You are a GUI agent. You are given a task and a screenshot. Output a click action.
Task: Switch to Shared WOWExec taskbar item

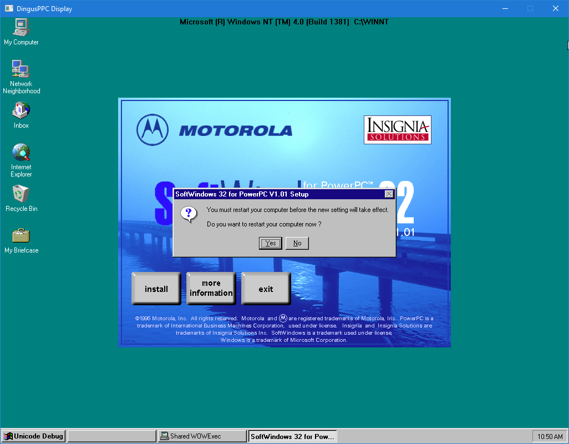tap(202, 436)
